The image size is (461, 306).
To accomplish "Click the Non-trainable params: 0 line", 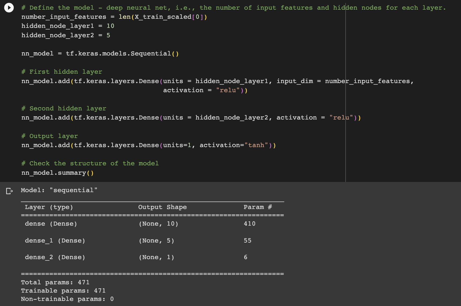I will pyautogui.click(x=67, y=299).
